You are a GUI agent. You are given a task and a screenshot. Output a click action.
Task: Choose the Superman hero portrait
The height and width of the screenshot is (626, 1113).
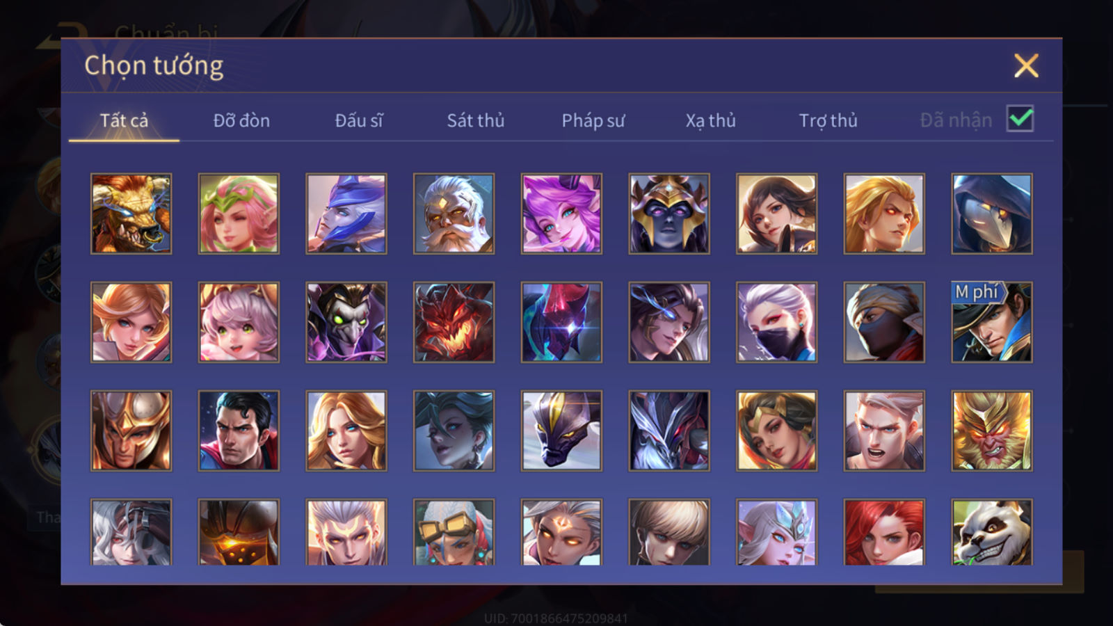pyautogui.click(x=239, y=431)
